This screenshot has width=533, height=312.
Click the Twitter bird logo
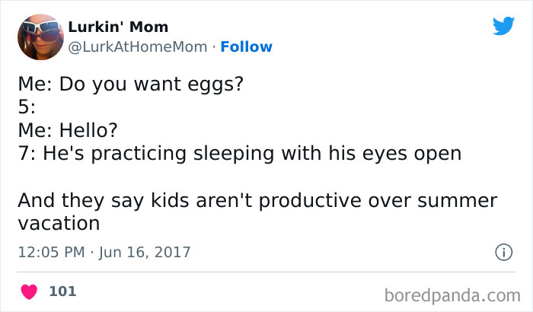(503, 26)
